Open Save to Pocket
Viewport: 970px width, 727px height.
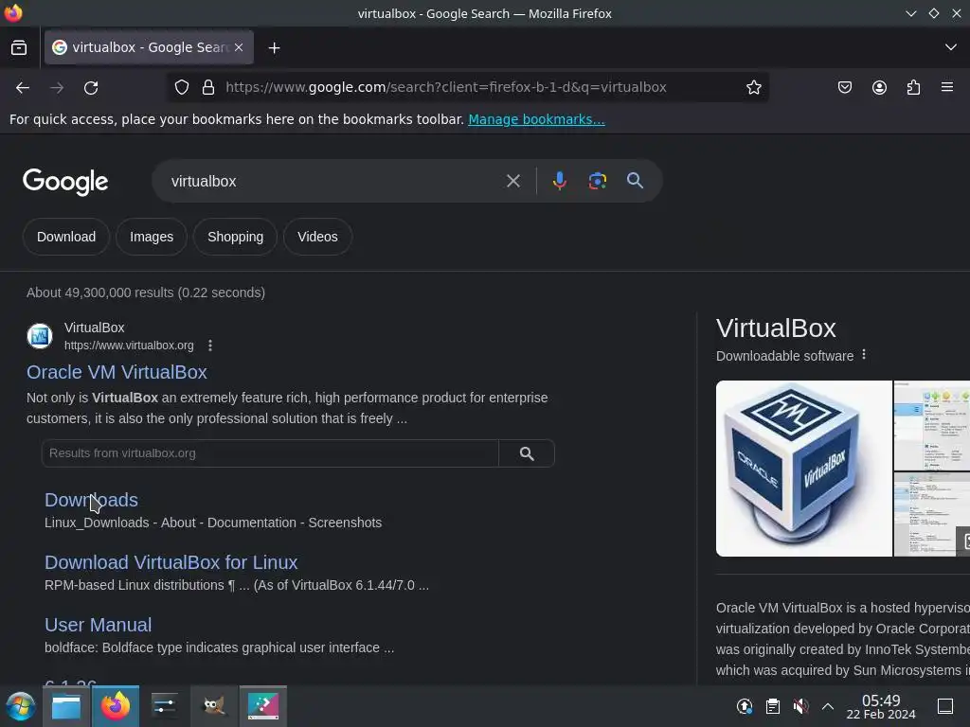coord(844,87)
